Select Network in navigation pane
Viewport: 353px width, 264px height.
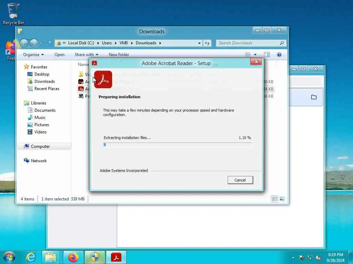click(x=39, y=161)
